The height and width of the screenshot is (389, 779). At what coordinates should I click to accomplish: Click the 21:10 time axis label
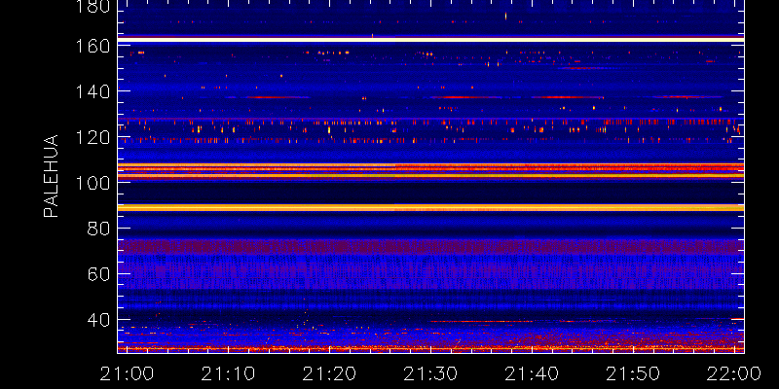(x=228, y=373)
